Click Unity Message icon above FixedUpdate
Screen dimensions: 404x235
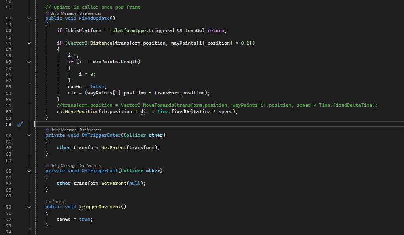47,13
